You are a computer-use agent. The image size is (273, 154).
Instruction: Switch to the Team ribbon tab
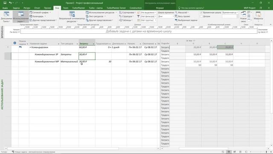[x=66, y=8]
